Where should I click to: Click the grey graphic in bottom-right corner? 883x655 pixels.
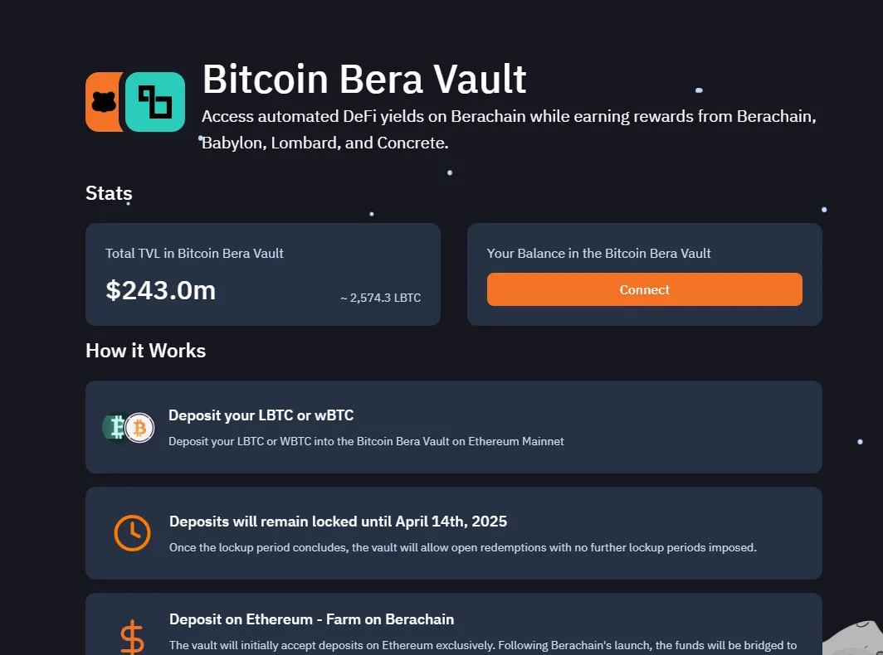(855, 637)
